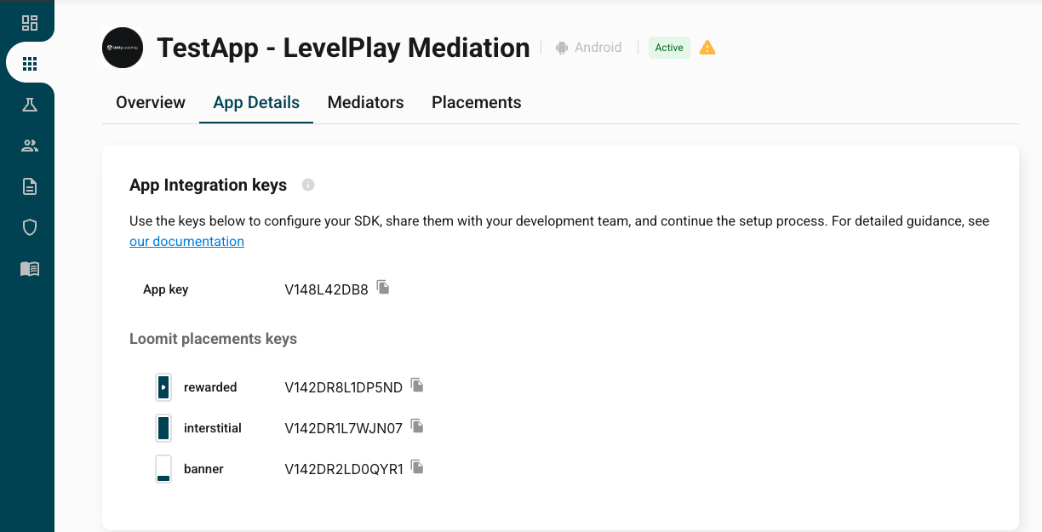Screen dimensions: 1042x532
Task: Open the Mediators tab
Action: tap(366, 103)
